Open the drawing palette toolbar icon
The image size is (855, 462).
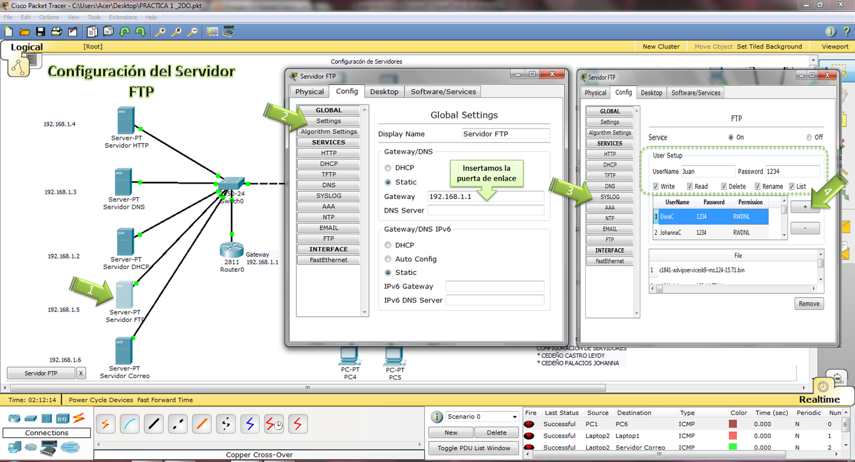coord(212,32)
